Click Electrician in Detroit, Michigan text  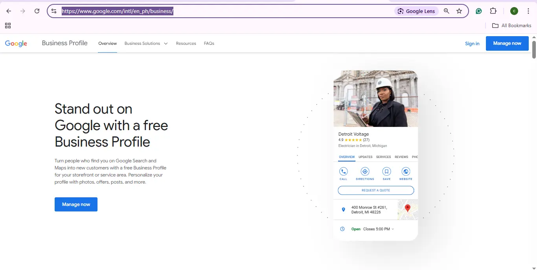click(x=362, y=146)
